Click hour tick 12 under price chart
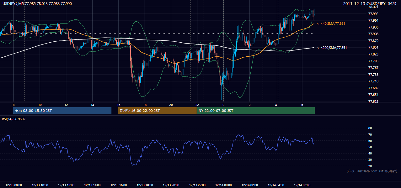 tap(66, 105)
